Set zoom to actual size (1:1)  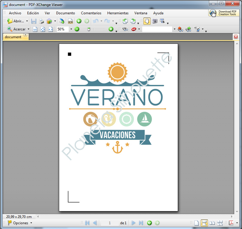[35, 29]
